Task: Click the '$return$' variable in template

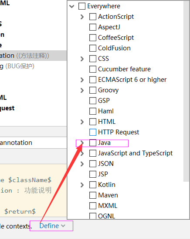Action: coord(20,211)
